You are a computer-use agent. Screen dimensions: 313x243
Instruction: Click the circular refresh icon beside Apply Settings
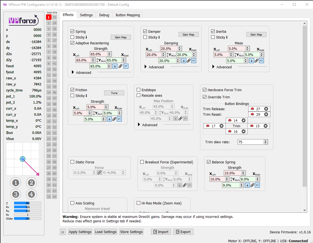click(x=63, y=232)
